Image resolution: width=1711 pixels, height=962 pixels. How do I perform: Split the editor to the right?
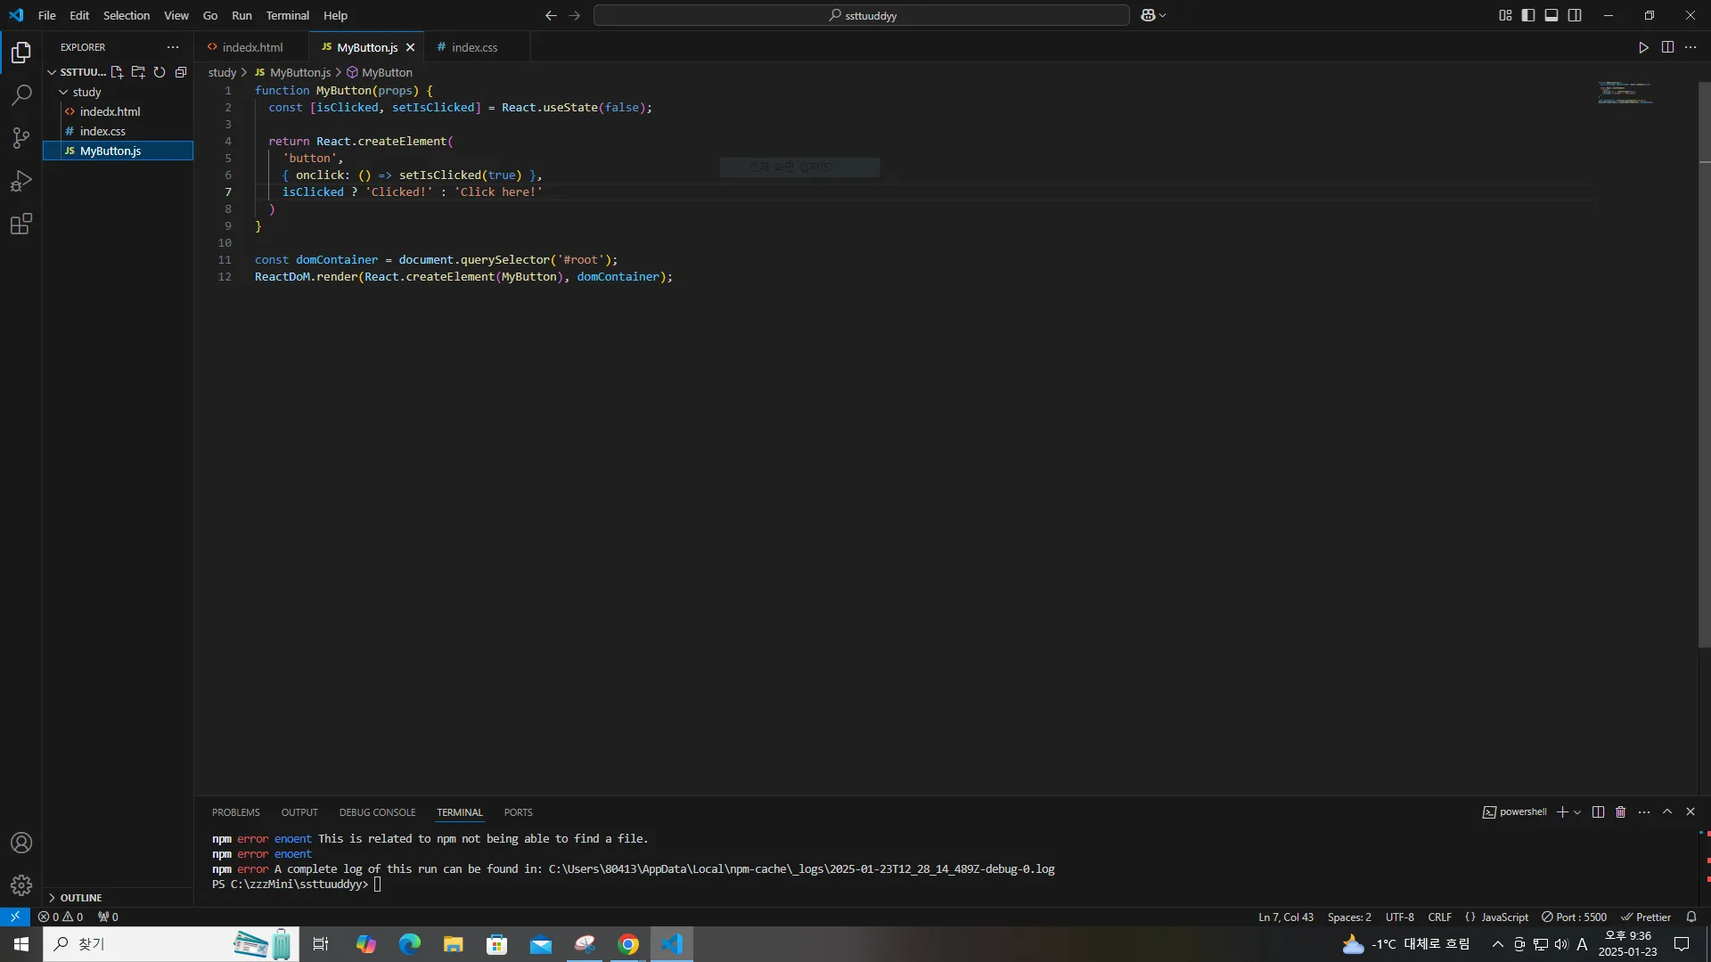pos(1667,47)
